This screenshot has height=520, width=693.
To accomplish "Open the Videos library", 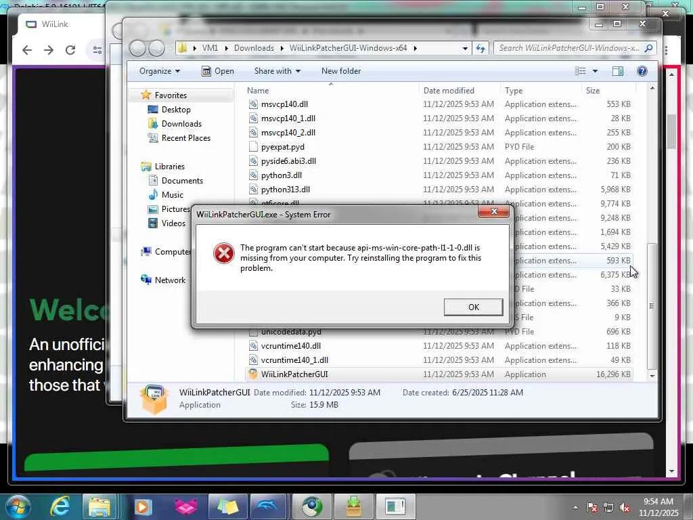I will pos(173,223).
